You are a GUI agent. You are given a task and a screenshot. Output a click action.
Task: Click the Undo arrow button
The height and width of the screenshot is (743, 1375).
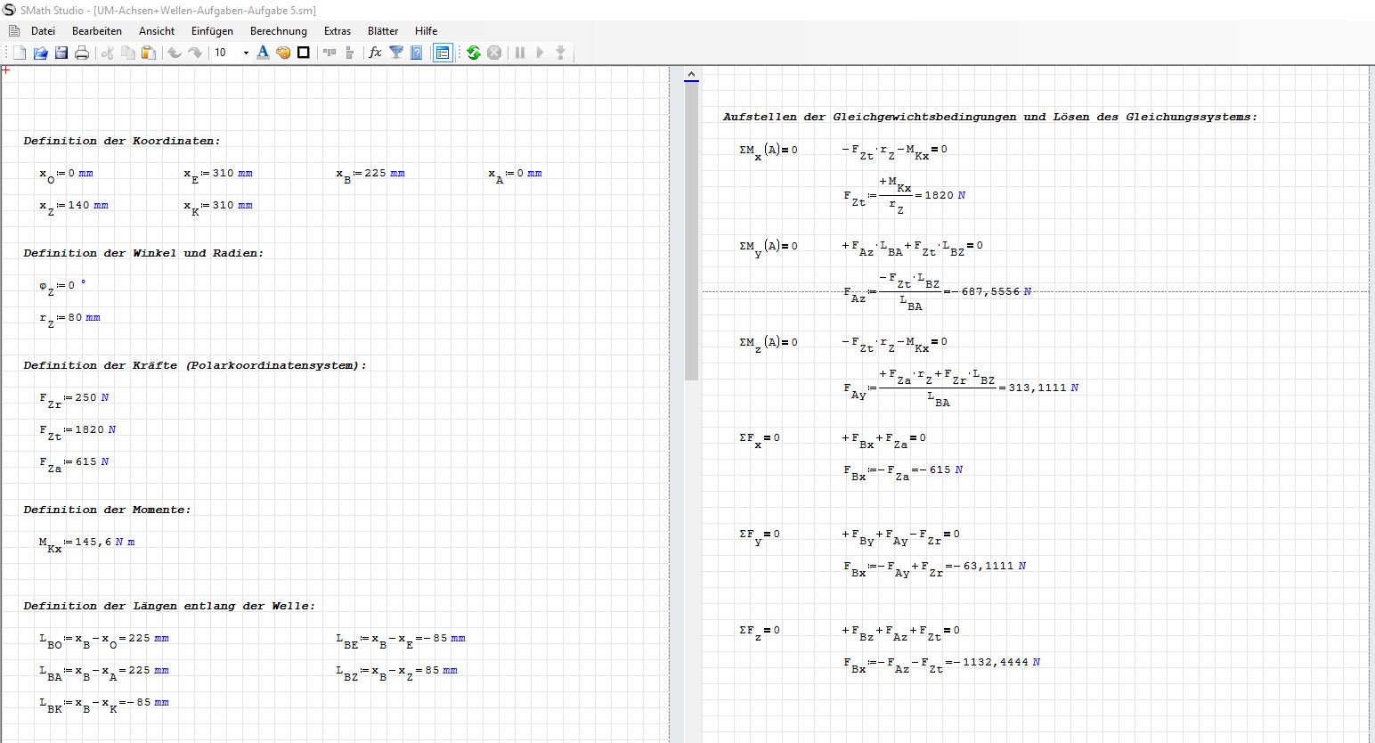(x=175, y=53)
